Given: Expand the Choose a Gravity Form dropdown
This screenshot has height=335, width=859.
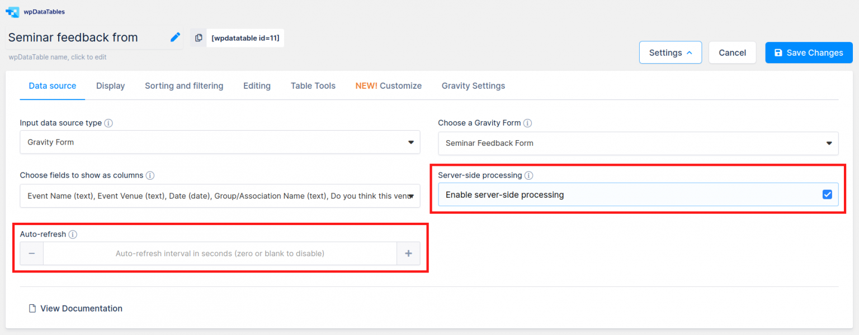Looking at the screenshot, I should click(x=638, y=143).
